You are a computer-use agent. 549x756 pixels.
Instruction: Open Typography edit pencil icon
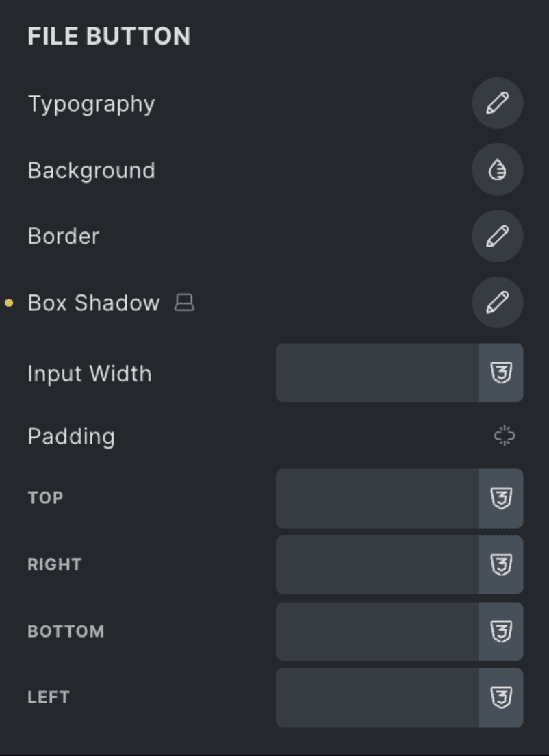click(x=498, y=104)
